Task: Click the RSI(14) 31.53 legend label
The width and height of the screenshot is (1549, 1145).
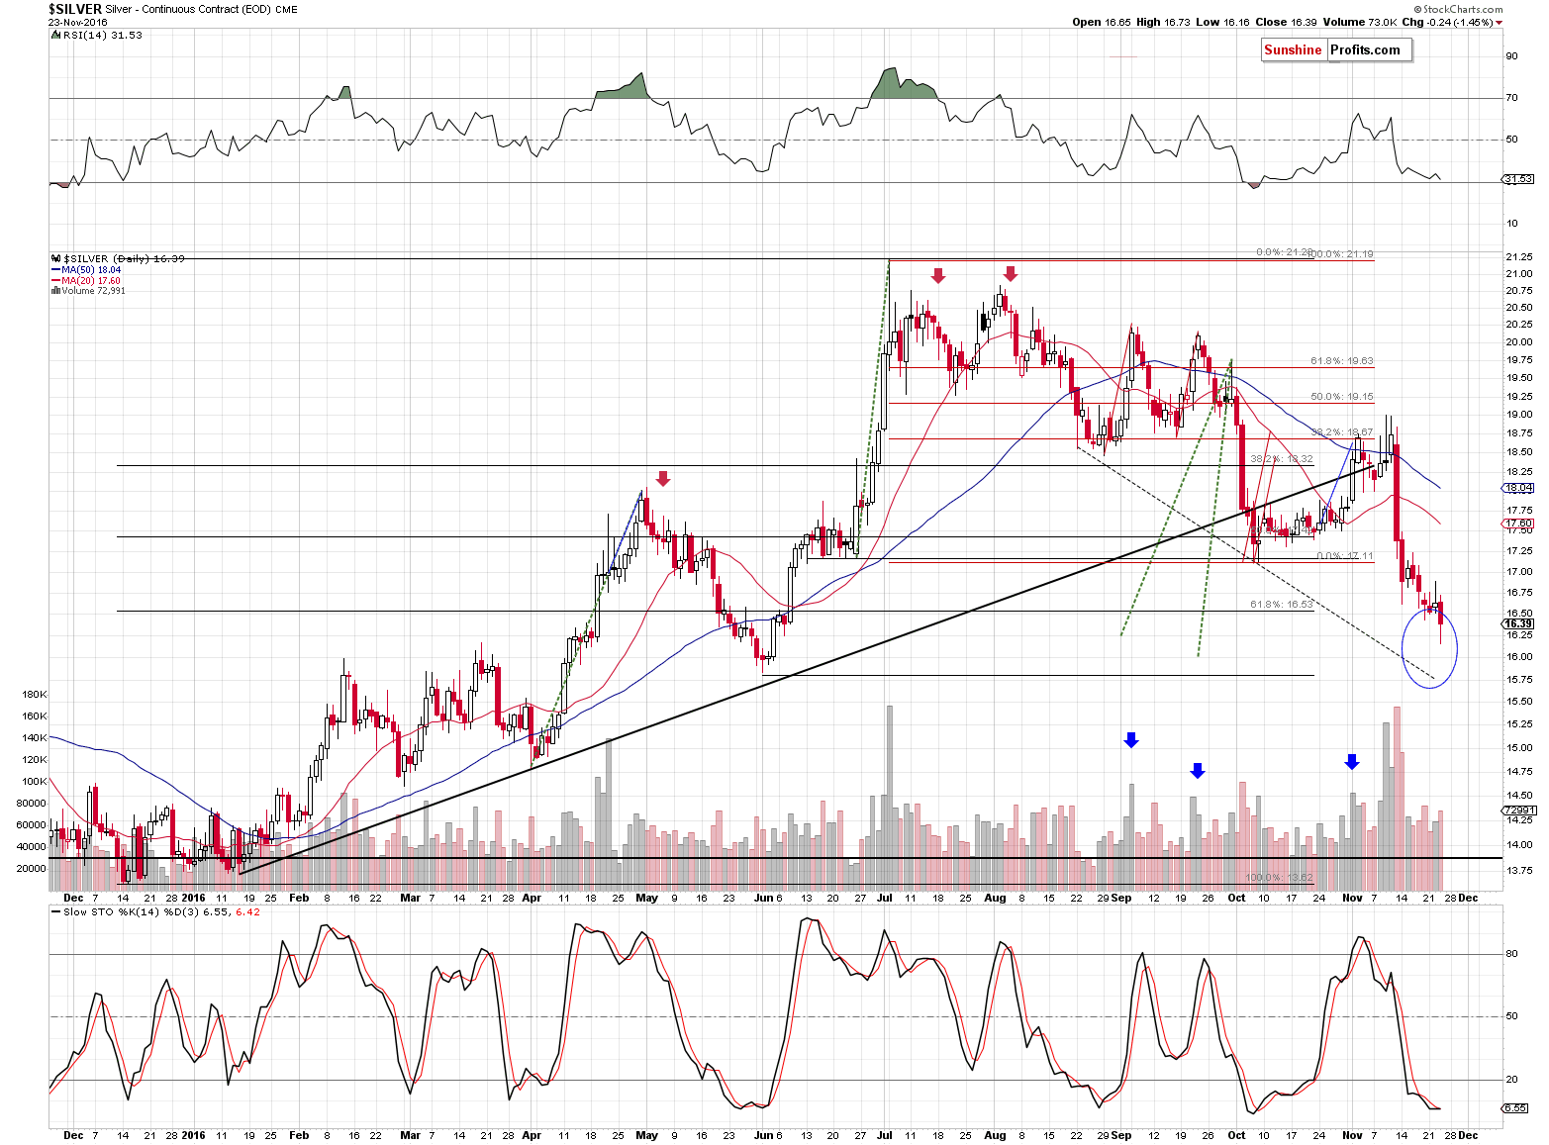Action: pos(102,35)
